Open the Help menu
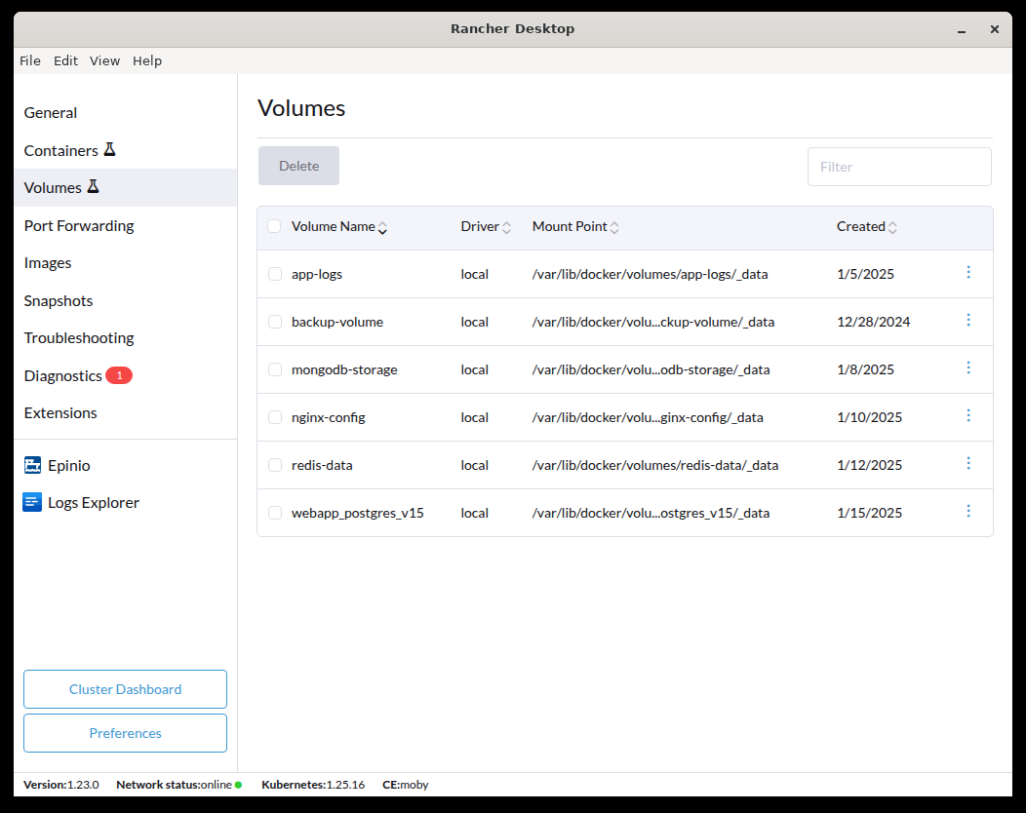This screenshot has height=813, width=1026. (x=147, y=60)
